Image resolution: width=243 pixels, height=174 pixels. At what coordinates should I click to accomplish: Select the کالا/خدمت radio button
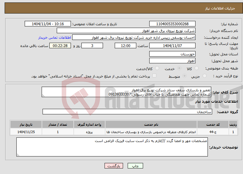(157, 68)
